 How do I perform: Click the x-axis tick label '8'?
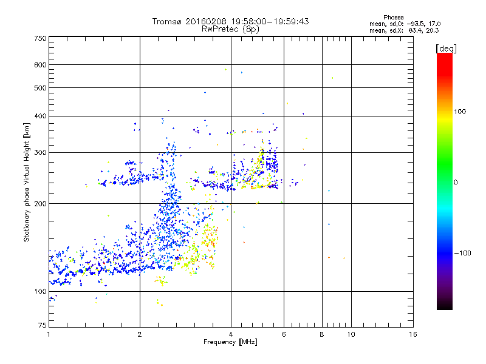[x=322, y=334]
